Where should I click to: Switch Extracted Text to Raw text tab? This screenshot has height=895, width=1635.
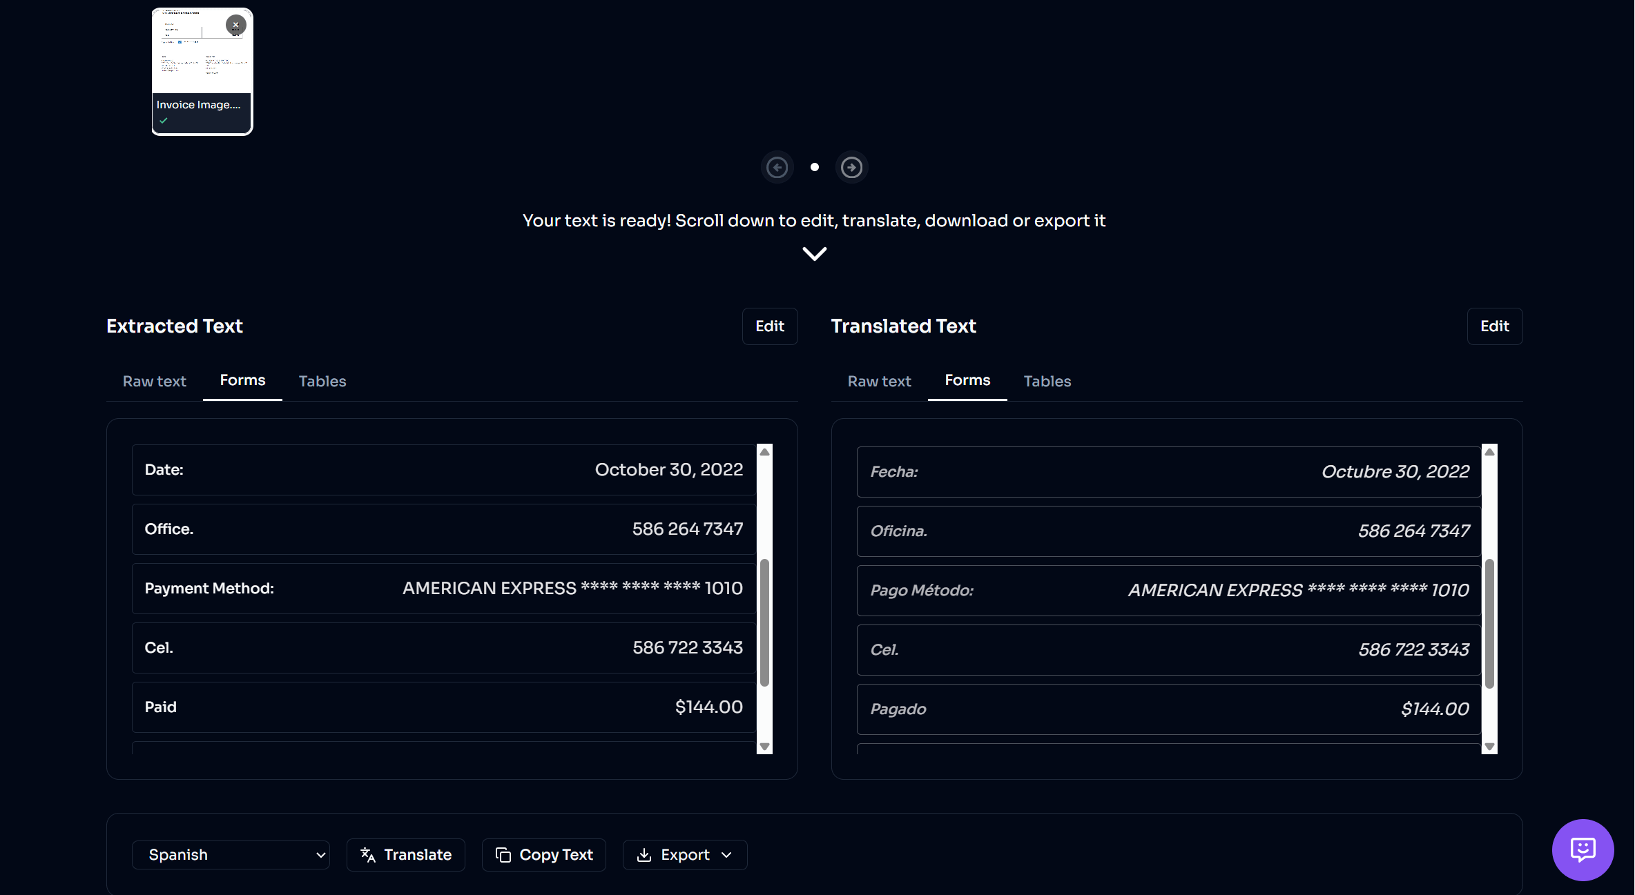coord(154,382)
